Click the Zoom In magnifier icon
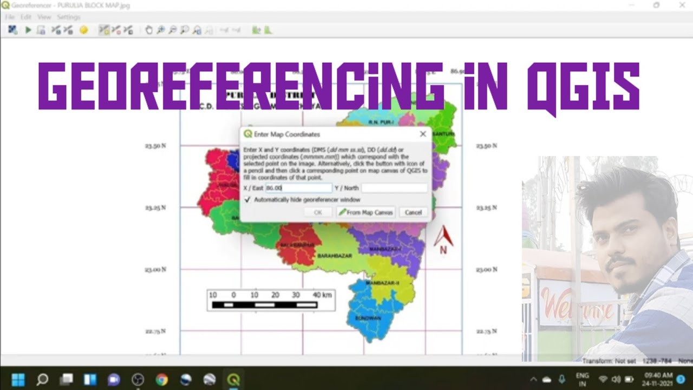 tap(161, 30)
